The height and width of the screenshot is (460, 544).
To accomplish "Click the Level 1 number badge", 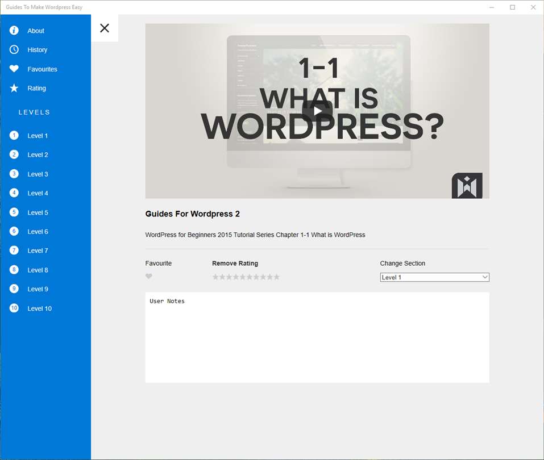I will click(x=14, y=135).
